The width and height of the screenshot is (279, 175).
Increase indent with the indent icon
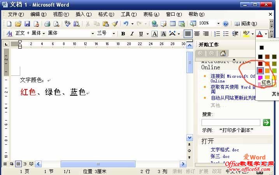point(235,33)
